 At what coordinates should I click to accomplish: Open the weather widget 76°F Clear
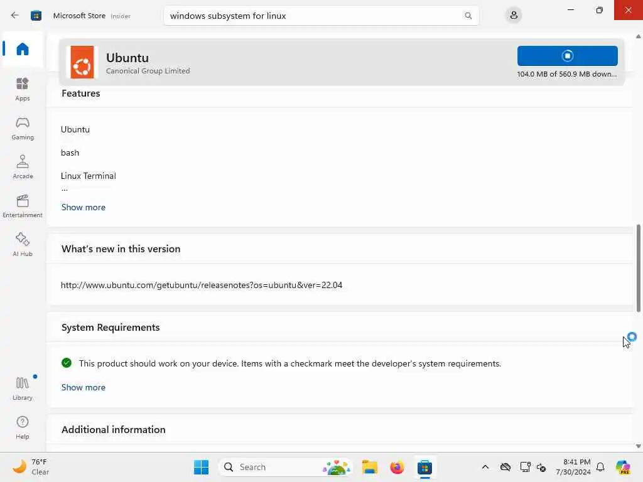tap(31, 467)
